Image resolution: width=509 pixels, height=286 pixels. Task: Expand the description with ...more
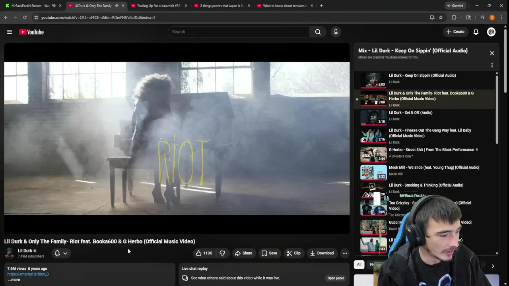pyautogui.click(x=14, y=280)
